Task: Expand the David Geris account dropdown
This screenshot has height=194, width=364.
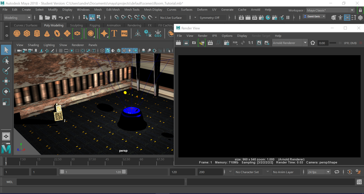Action: tap(314, 16)
